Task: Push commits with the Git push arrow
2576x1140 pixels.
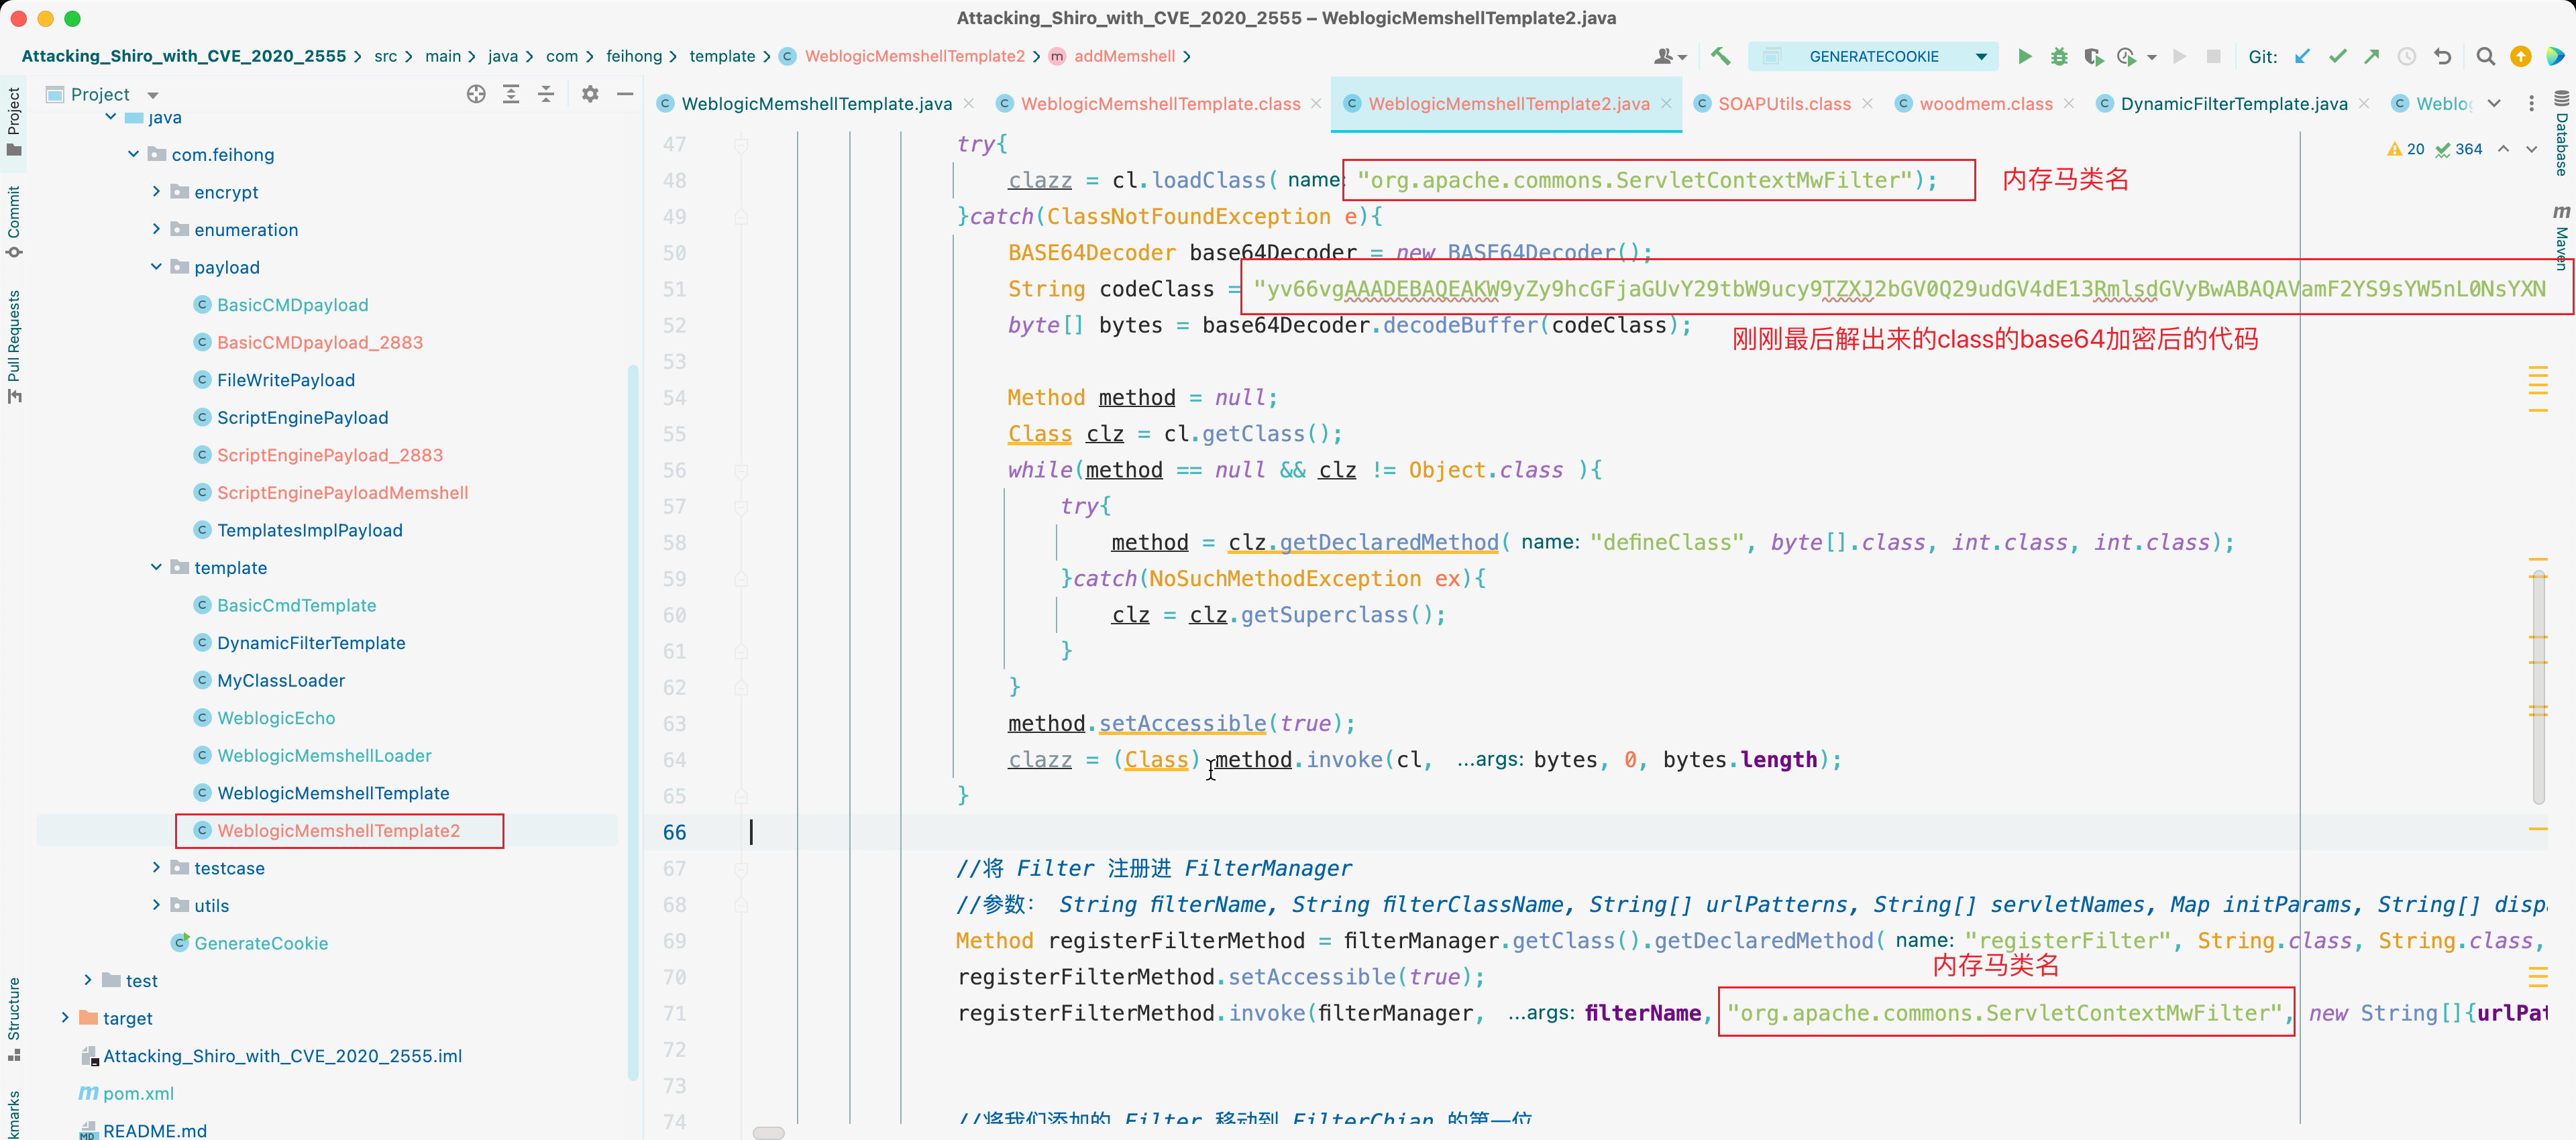Action: 2371,56
